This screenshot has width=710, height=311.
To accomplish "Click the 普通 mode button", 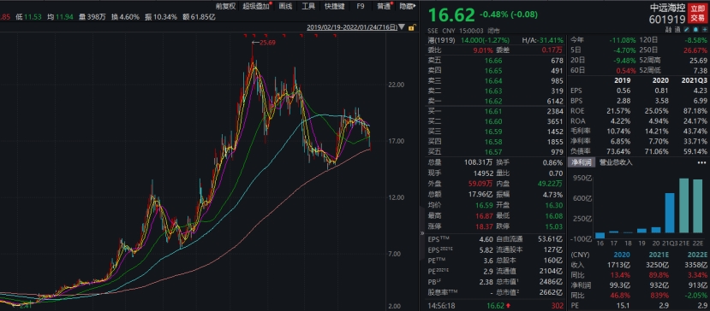I will 384,6.
